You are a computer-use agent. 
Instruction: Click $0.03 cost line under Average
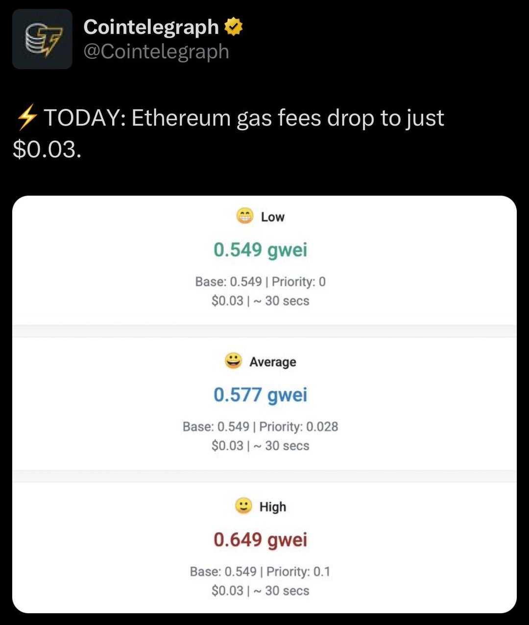coord(260,446)
